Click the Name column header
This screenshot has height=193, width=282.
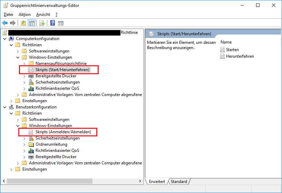click(226, 42)
